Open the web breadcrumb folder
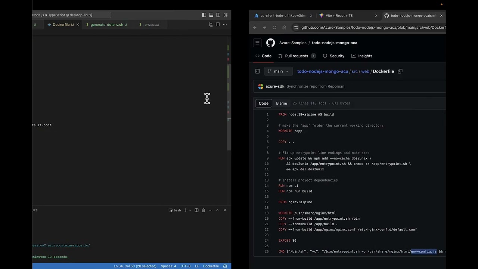This screenshot has height=269, width=478. point(365,71)
